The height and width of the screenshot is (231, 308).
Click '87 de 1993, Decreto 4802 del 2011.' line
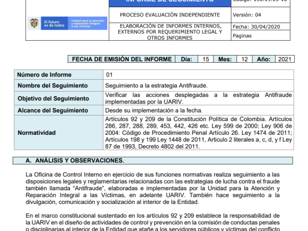pos(152,146)
